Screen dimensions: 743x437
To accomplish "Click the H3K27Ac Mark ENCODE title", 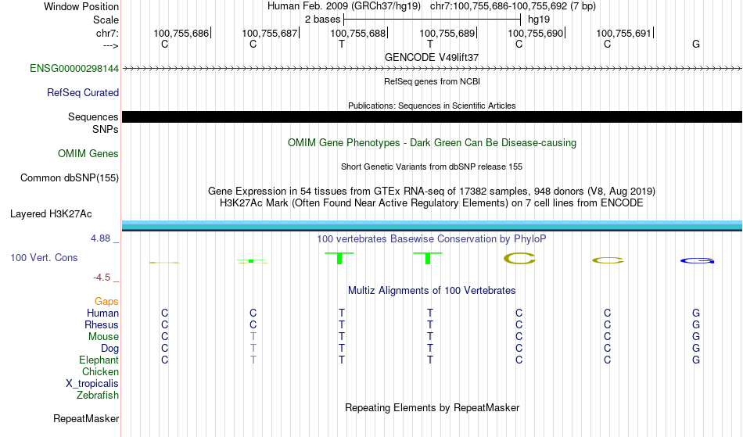I will click(432, 203).
